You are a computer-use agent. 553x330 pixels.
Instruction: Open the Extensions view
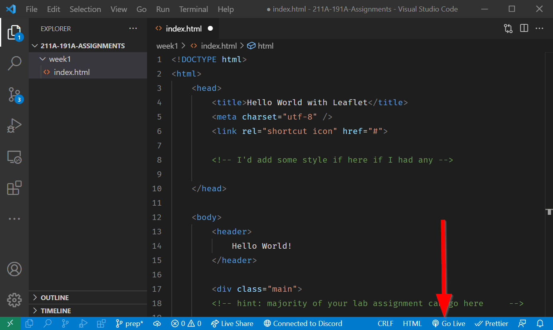coord(14,188)
